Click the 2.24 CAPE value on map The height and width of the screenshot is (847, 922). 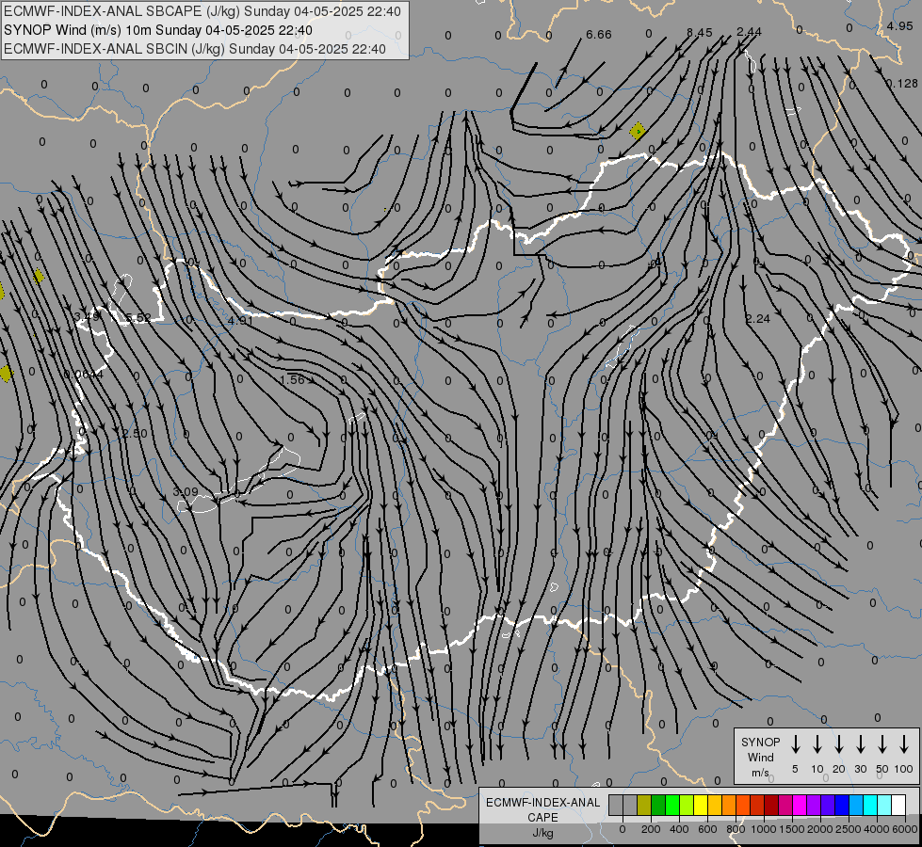pos(757,319)
